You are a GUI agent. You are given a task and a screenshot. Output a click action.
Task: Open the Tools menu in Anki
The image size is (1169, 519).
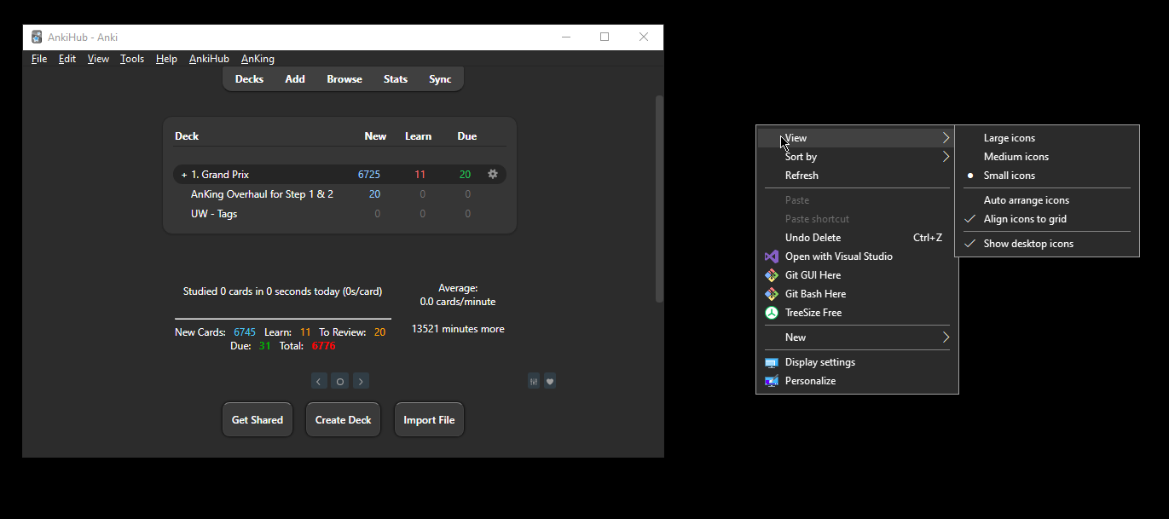132,59
